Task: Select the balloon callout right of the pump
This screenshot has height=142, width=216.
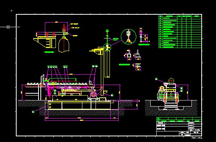Action: pos(112,95)
